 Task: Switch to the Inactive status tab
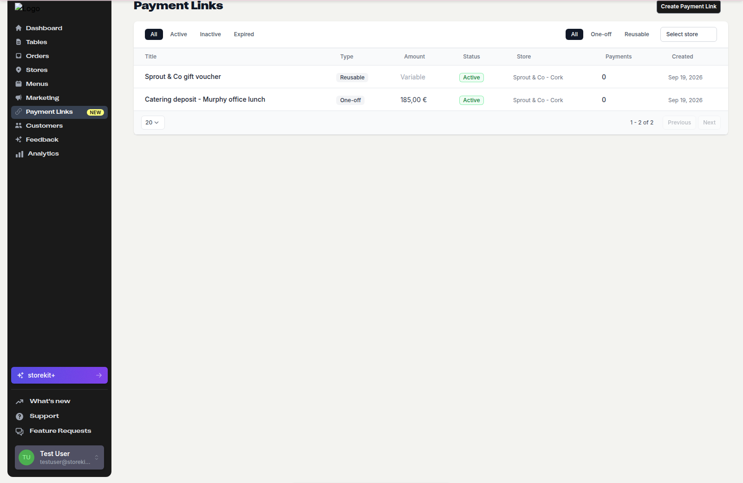coord(210,34)
